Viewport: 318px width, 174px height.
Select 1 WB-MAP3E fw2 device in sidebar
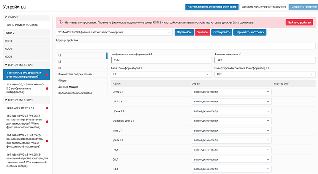tap(26, 74)
